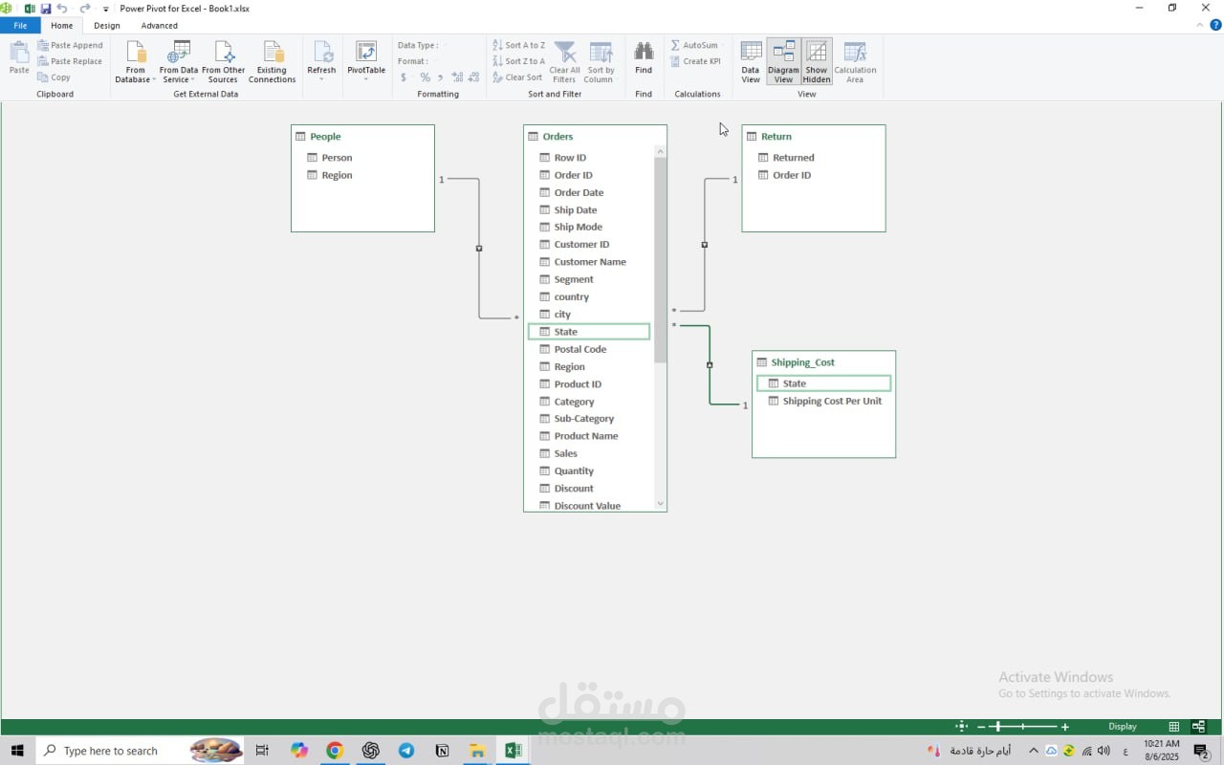
Task: Toggle Show Hidden items
Action: pyautogui.click(x=817, y=62)
